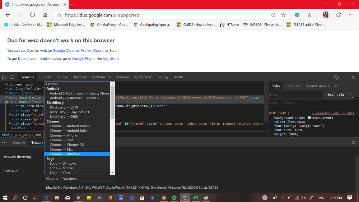Open the user agent dropdown
This screenshot has height=202, width=359.
click(x=79, y=178)
